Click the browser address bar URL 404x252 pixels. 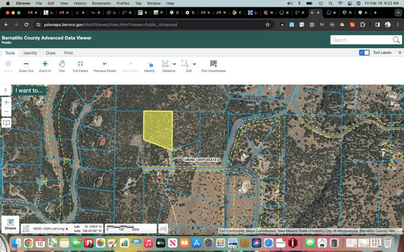(x=110, y=25)
